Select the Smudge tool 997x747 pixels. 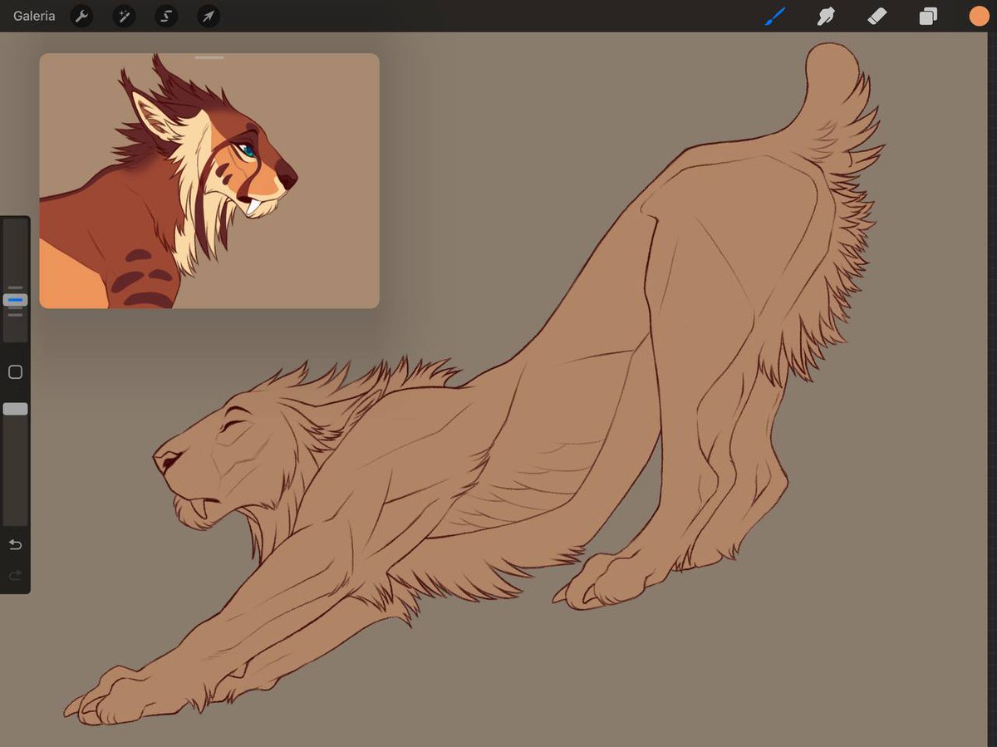(x=826, y=16)
